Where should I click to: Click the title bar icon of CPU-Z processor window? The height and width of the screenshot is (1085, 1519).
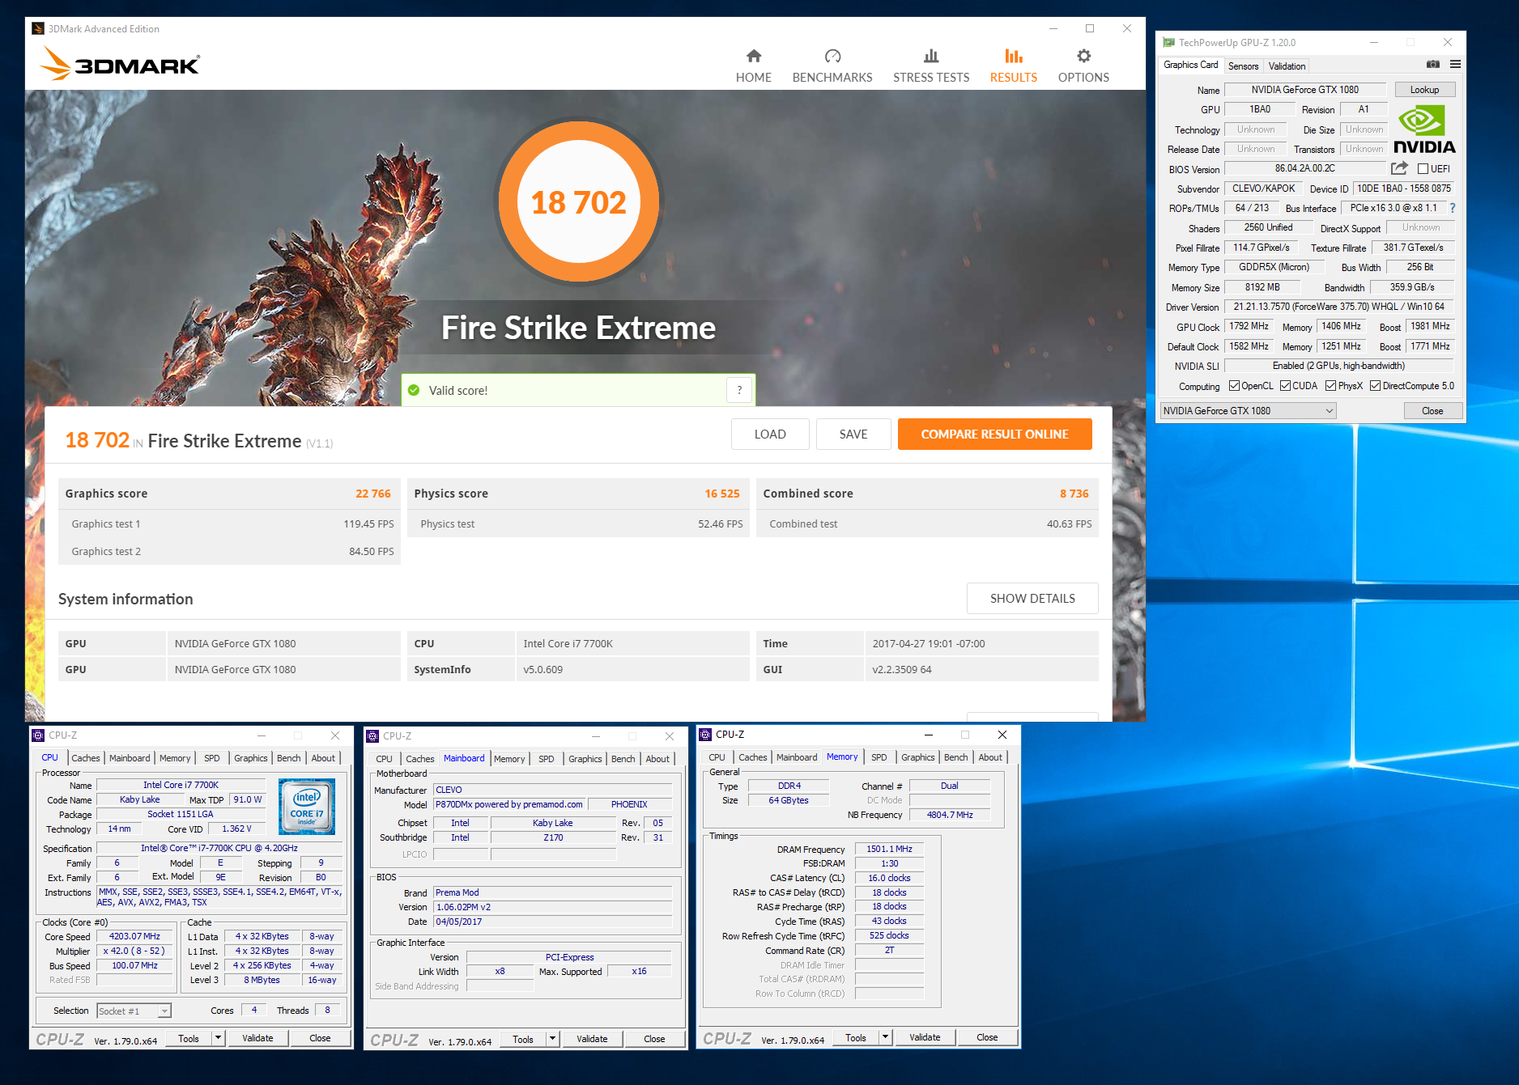tap(38, 735)
